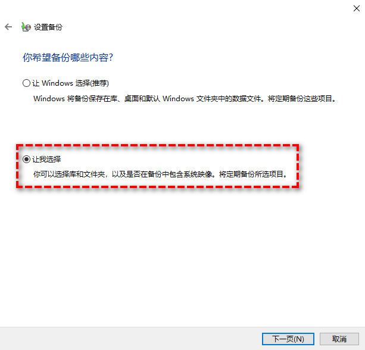
Task: Click the 设置备份 title text
Action: coord(48,27)
